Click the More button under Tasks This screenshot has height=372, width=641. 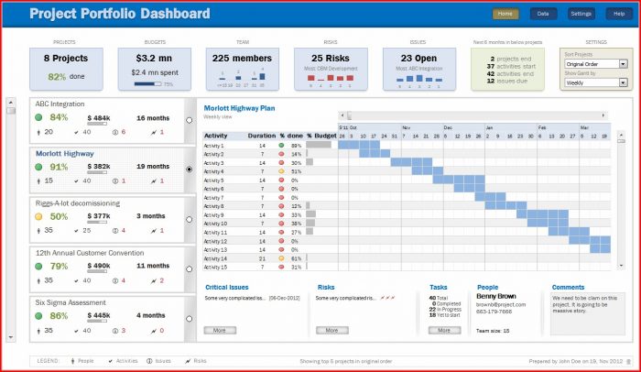coord(444,330)
